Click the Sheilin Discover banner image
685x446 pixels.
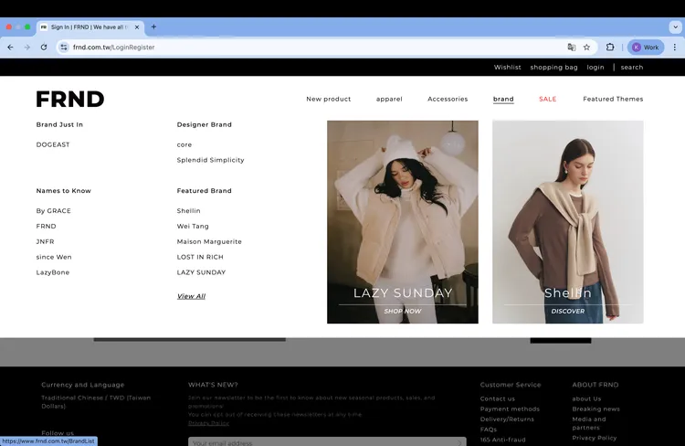[567, 221]
